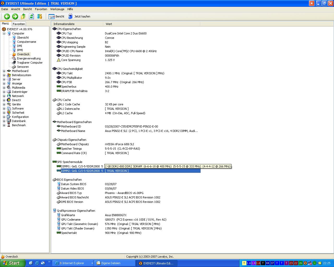The height and width of the screenshot is (267, 334).
Task: Expand the Multimedia tree node
Action: click(4, 88)
